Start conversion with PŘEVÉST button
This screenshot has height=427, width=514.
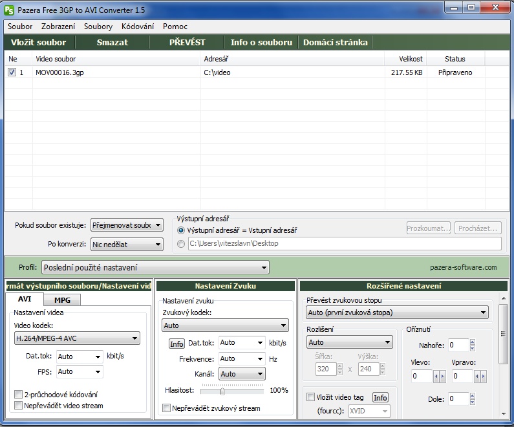click(x=187, y=42)
